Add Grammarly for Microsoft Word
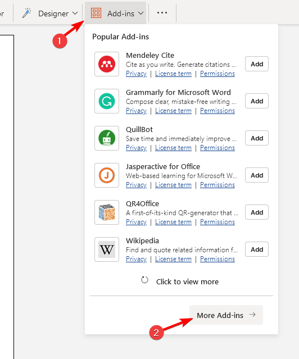The height and width of the screenshot is (359, 299). (x=257, y=101)
